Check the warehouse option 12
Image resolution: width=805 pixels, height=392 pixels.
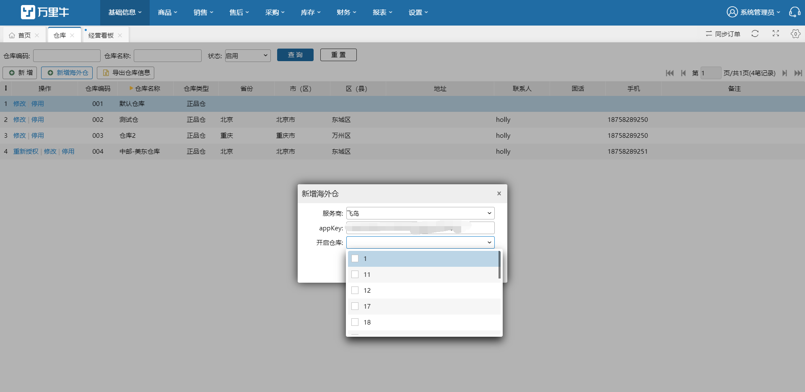[x=355, y=290]
